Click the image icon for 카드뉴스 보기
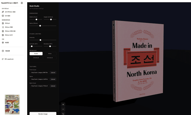This screenshot has height=115, width=191. click(x=3, y=35)
